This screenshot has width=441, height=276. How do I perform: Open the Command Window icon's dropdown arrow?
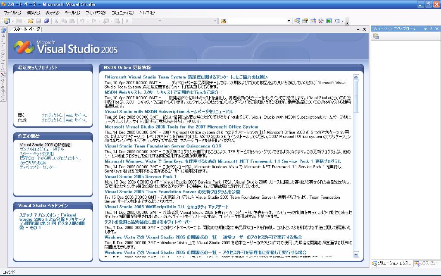click(x=342, y=21)
